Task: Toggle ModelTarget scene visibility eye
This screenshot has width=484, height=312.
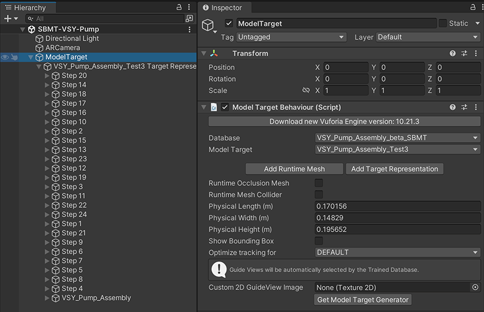Action: pos(5,57)
